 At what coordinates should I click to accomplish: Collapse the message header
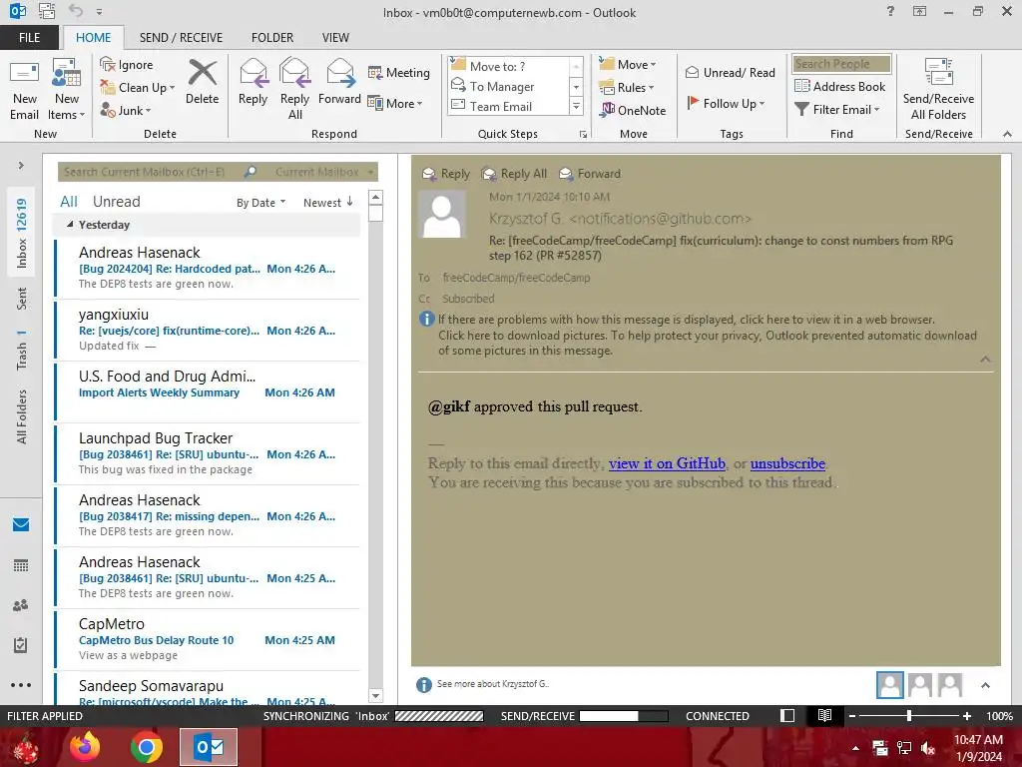click(985, 360)
